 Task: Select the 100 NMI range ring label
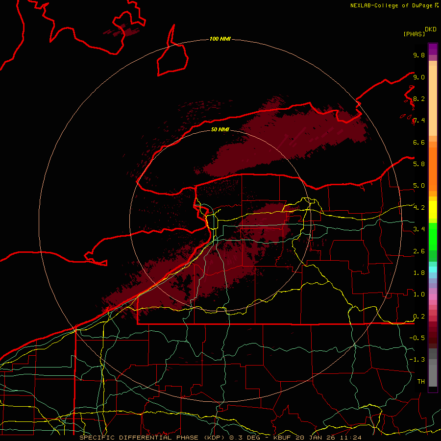pyautogui.click(x=220, y=39)
